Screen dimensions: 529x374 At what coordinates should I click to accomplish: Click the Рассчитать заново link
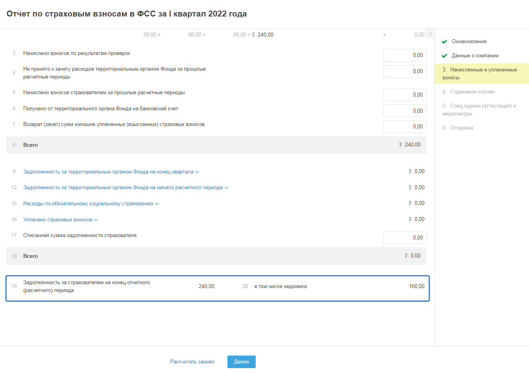click(192, 362)
